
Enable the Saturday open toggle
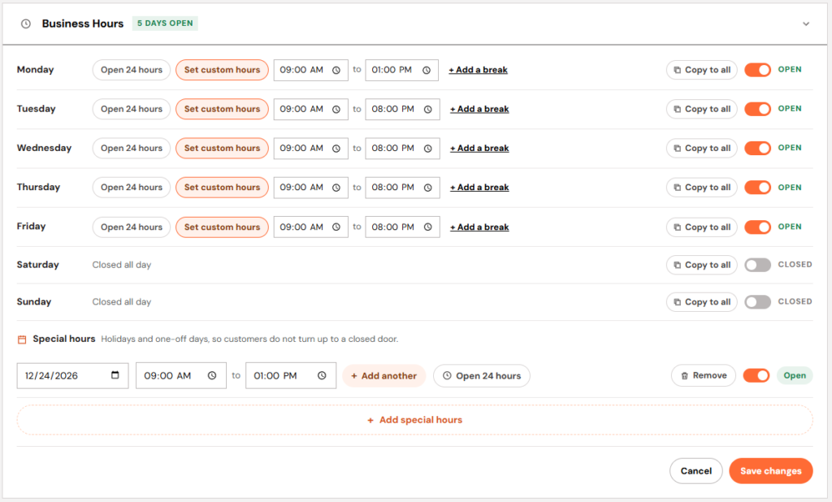click(x=757, y=265)
